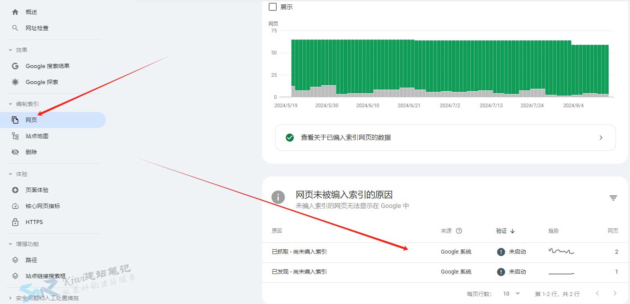Open 核心网页指标 in the sidebar
The width and height of the screenshot is (630, 304).
point(43,206)
